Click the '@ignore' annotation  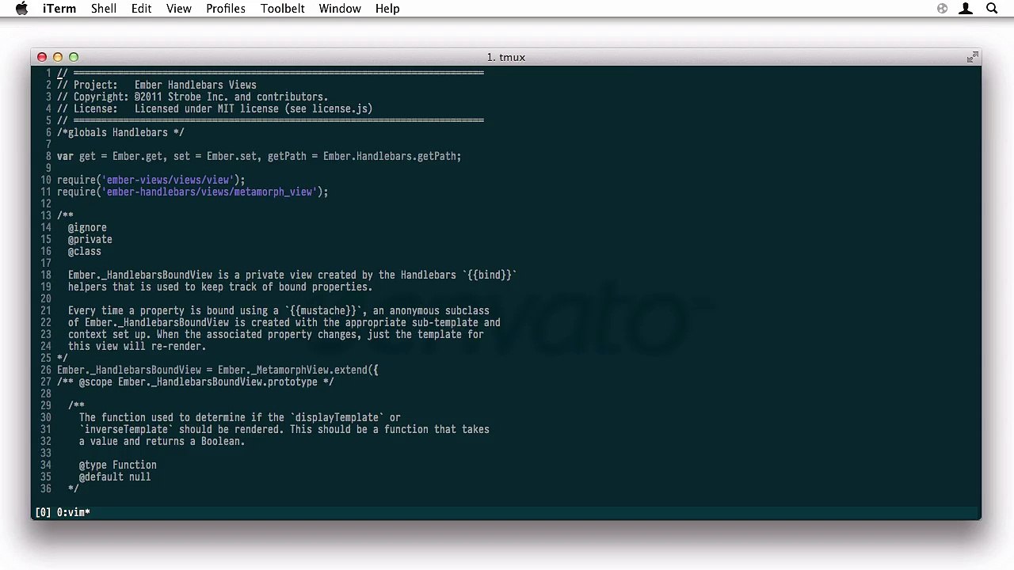click(87, 227)
